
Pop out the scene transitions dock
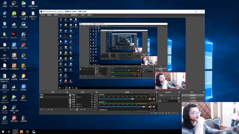coord(179,92)
